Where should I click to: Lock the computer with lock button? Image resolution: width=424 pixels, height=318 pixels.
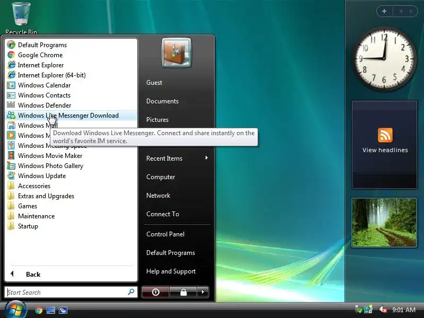183,292
